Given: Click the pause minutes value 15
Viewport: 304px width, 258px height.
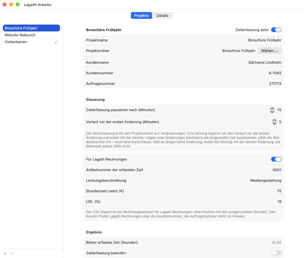Looking at the screenshot, I should (x=279, y=110).
